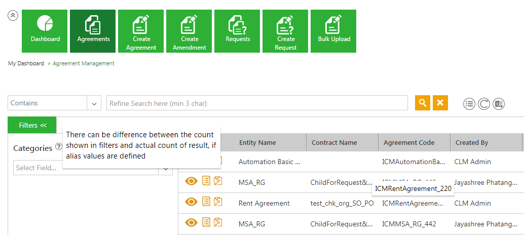The height and width of the screenshot is (235, 524).
Task: Export results using the Excel icon
Action: pos(499,104)
